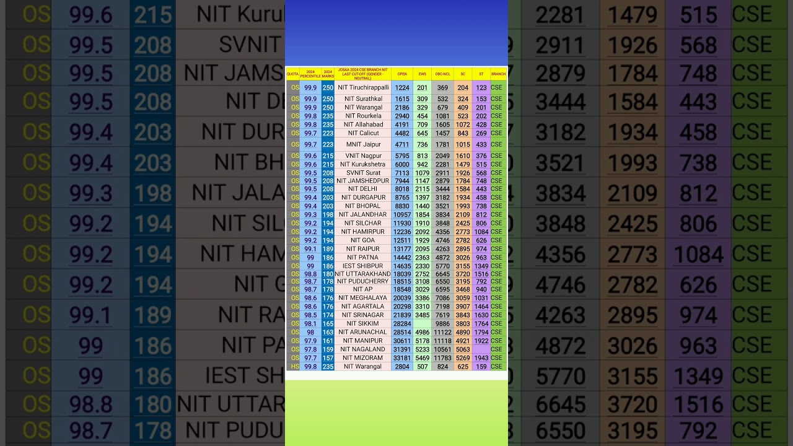
Task: Click the QUOTA column header
Action: point(292,74)
